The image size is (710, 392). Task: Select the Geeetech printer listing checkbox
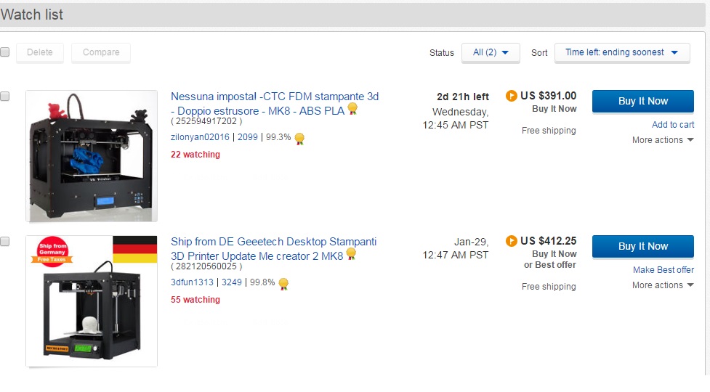point(4,241)
